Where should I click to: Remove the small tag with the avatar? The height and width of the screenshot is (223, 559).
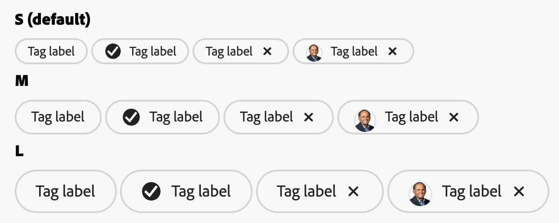pyautogui.click(x=392, y=51)
